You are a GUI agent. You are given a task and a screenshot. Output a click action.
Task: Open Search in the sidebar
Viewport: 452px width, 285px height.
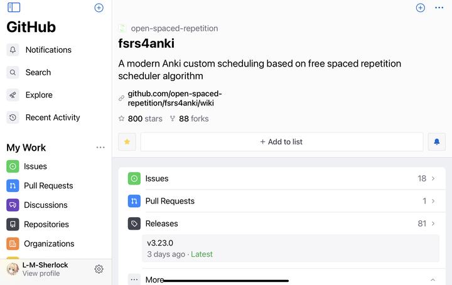point(38,72)
